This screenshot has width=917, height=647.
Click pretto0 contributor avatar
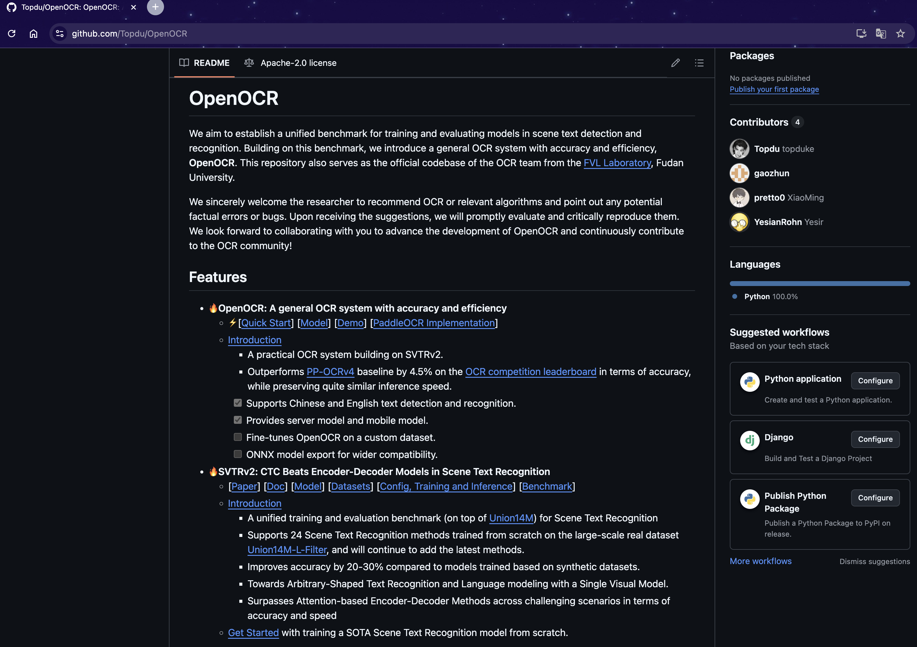click(x=739, y=197)
